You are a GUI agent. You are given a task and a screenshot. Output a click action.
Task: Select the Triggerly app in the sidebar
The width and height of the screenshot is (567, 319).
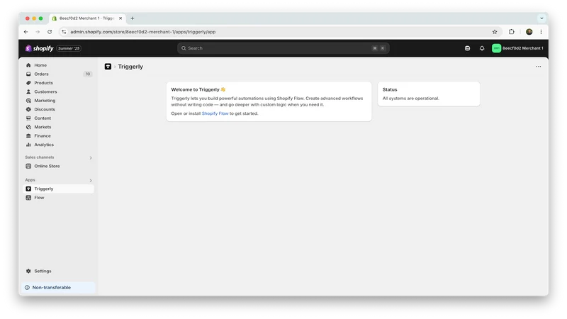[x=59, y=189]
